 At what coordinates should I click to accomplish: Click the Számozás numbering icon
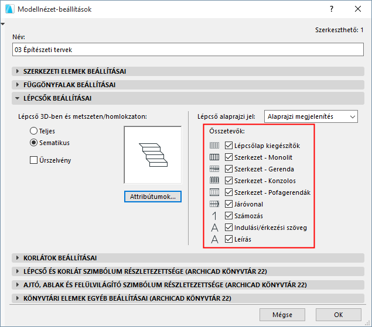(x=214, y=216)
